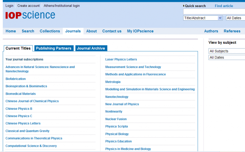
Task: Open Athens/Institutional login
Action: click(62, 6)
